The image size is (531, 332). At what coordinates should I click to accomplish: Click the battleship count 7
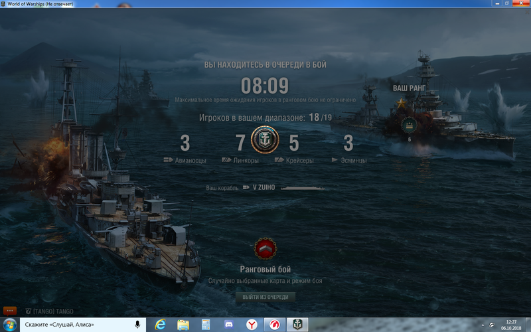(240, 143)
